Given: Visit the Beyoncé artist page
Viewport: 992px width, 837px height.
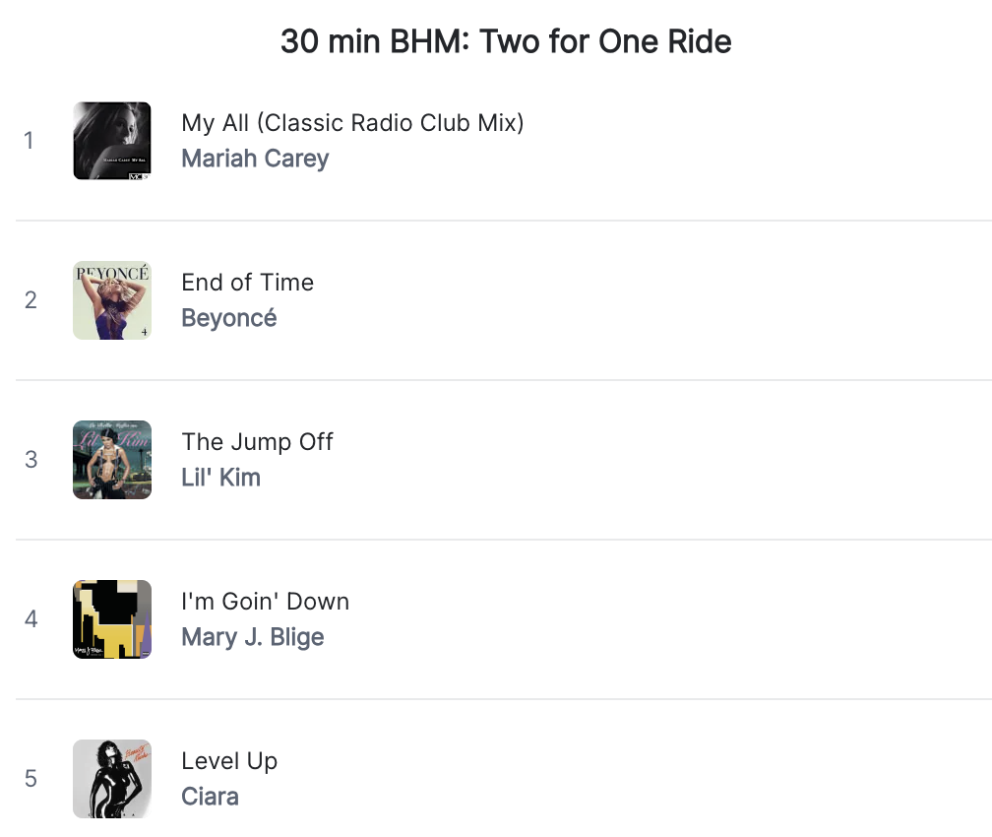Looking at the screenshot, I should tap(228, 317).
